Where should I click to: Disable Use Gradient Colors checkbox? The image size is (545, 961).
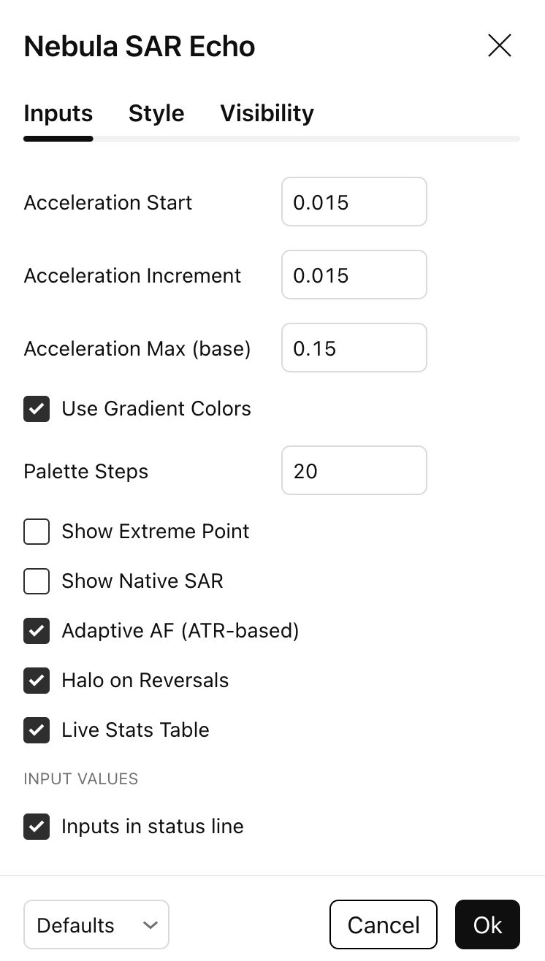[37, 409]
